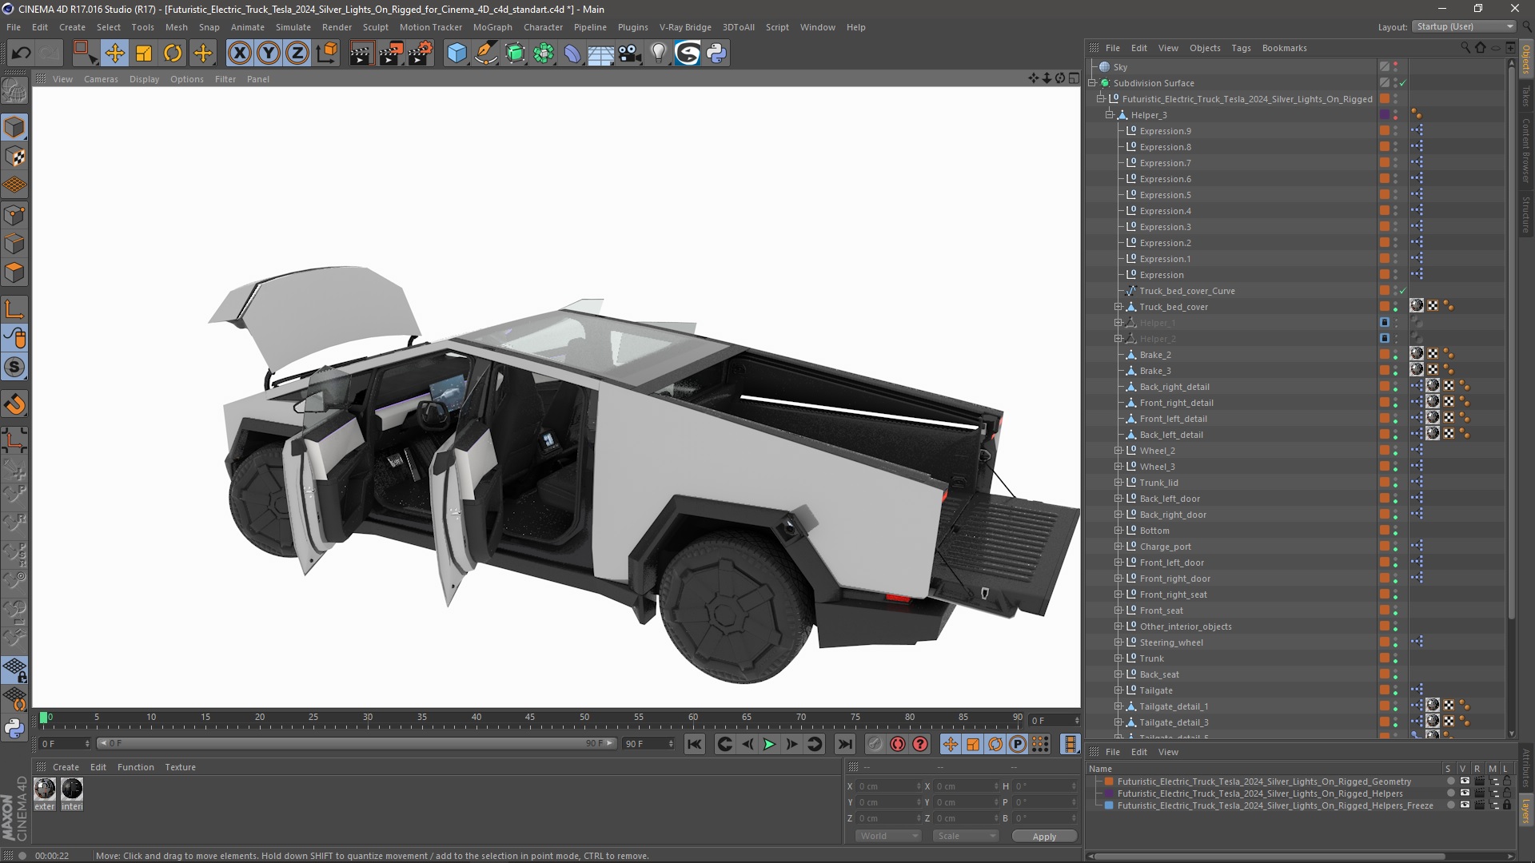This screenshot has width=1535, height=863.
Task: Jump to start of animation
Action: pyautogui.click(x=695, y=744)
